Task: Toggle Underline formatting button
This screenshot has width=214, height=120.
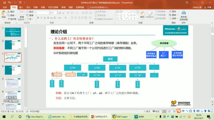Action: click(45, 18)
